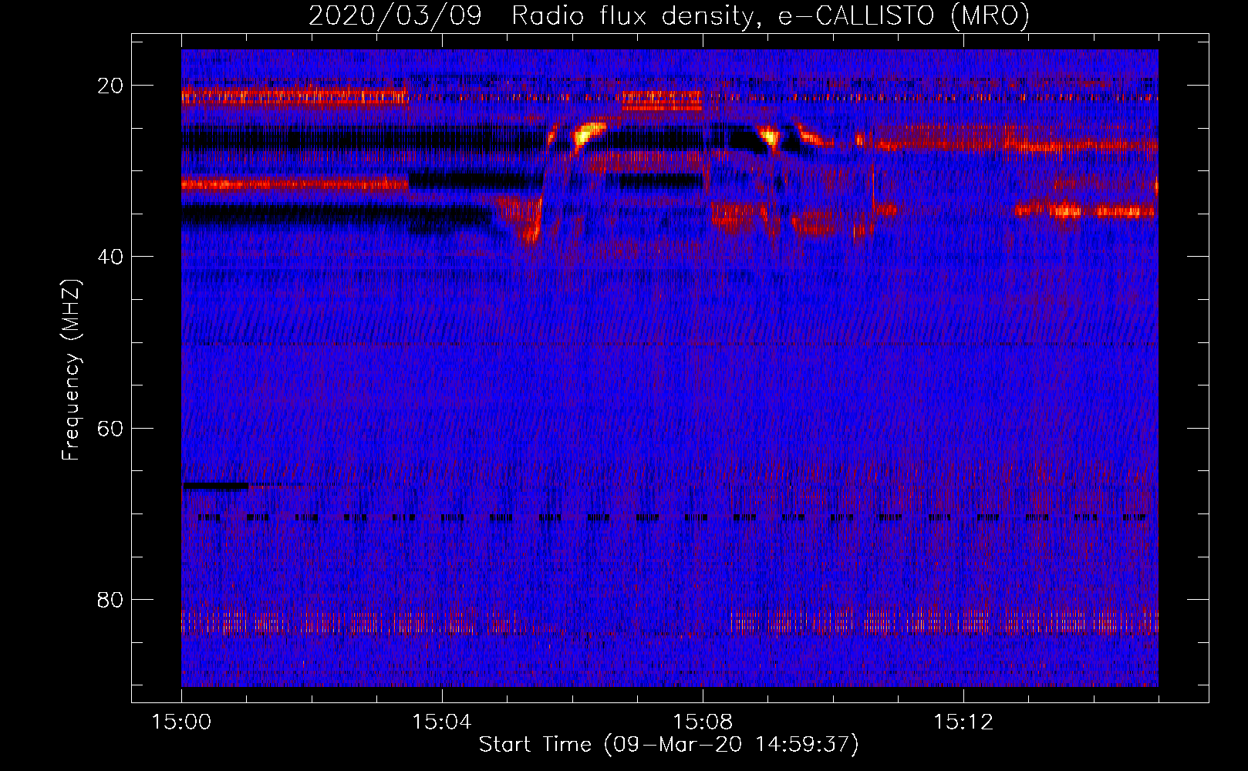The image size is (1248, 771).
Task: Click the '20' frequency tick label
Action: point(110,86)
